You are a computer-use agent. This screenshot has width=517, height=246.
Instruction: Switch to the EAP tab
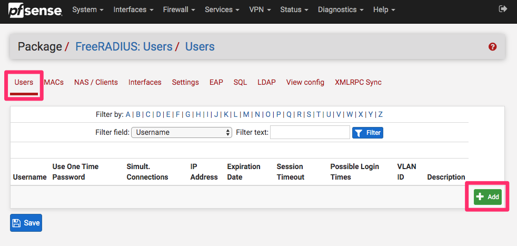(216, 83)
